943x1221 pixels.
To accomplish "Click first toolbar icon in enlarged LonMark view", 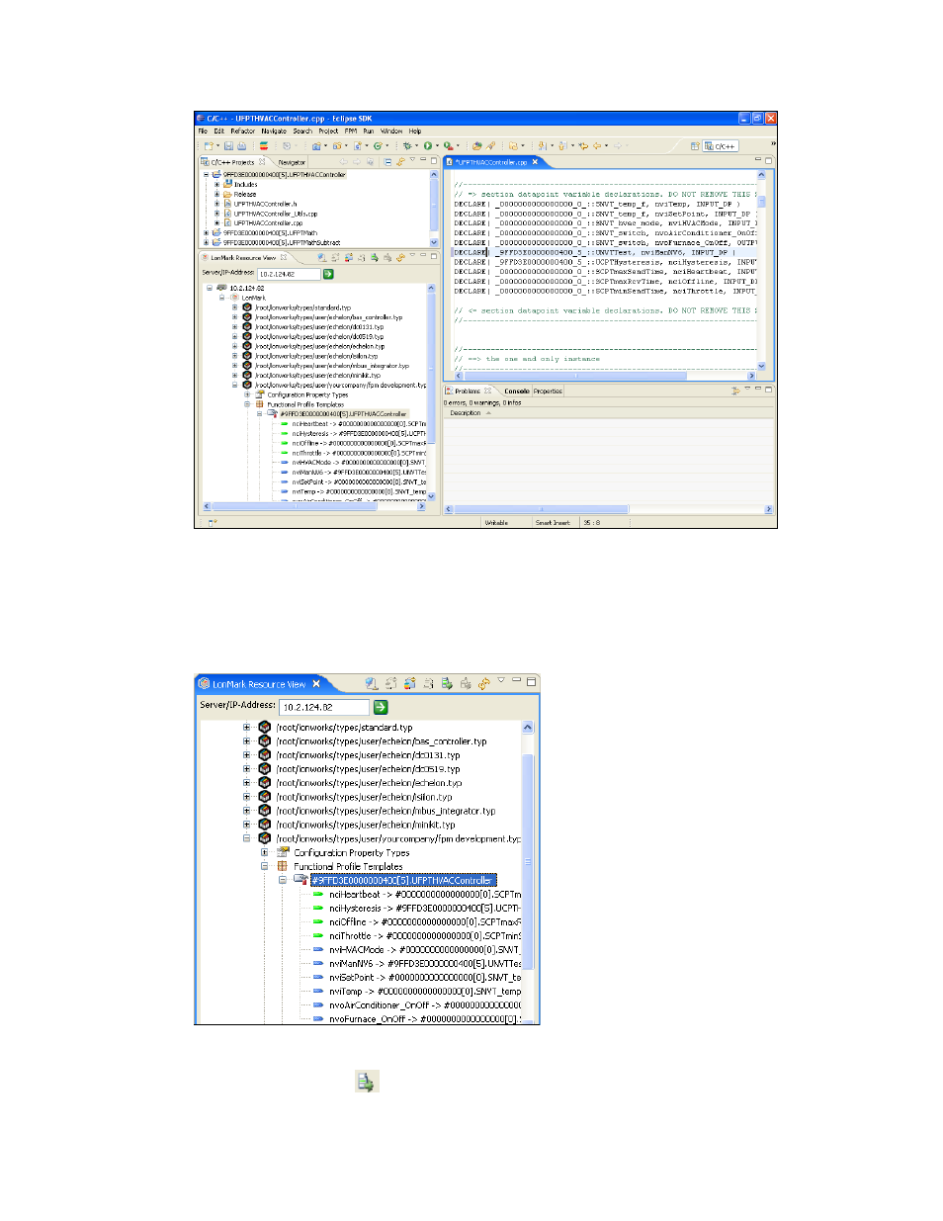I will [x=371, y=683].
